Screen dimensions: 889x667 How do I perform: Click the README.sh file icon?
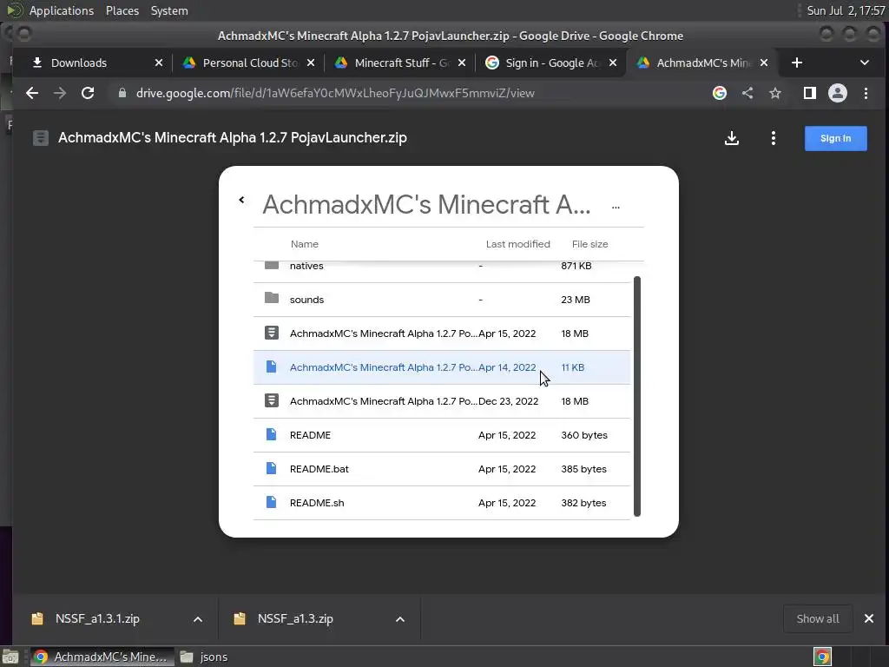271,503
